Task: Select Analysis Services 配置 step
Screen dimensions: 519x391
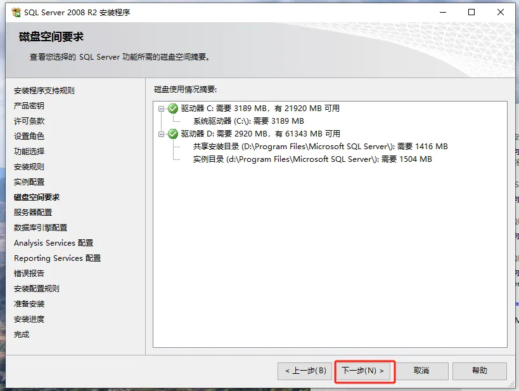Action: (53, 243)
